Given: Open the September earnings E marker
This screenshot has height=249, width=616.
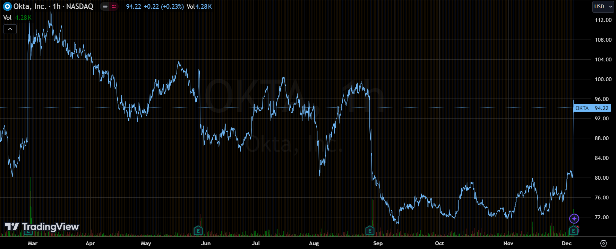Looking at the screenshot, I should click(370, 230).
